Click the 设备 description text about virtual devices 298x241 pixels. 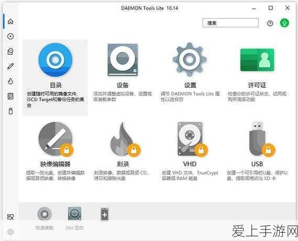click(123, 96)
